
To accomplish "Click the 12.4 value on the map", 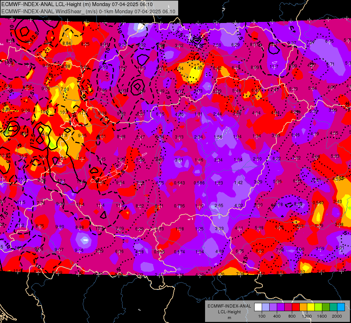I will pyautogui.click(x=80, y=205).
